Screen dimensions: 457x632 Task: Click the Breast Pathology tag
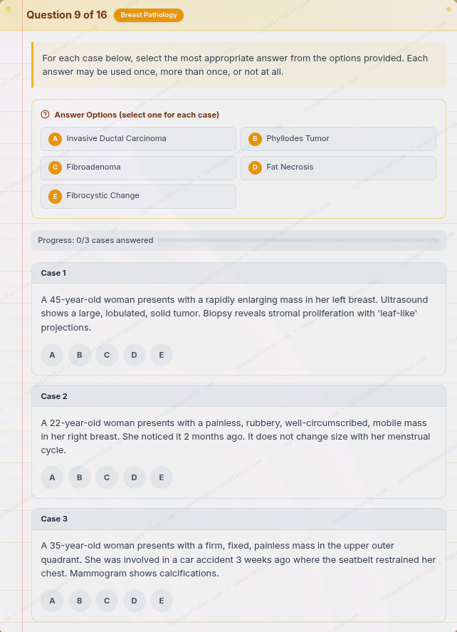point(148,14)
